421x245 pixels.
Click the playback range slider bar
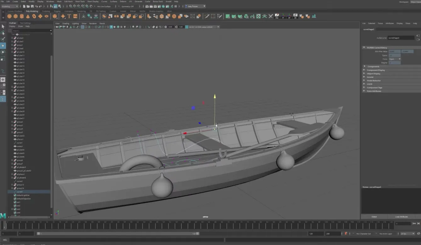coord(116,234)
